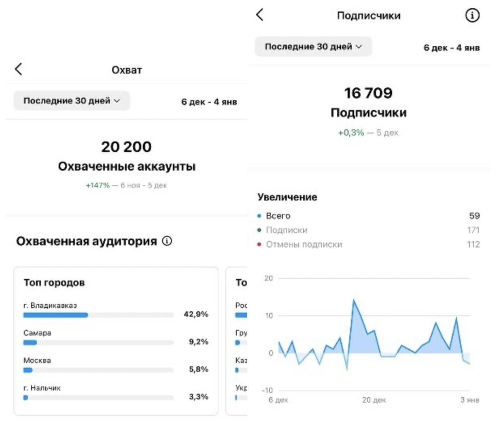This screenshot has width=501, height=435.
Task: Select the г. Владикавказ city bar
Action: [x=56, y=315]
